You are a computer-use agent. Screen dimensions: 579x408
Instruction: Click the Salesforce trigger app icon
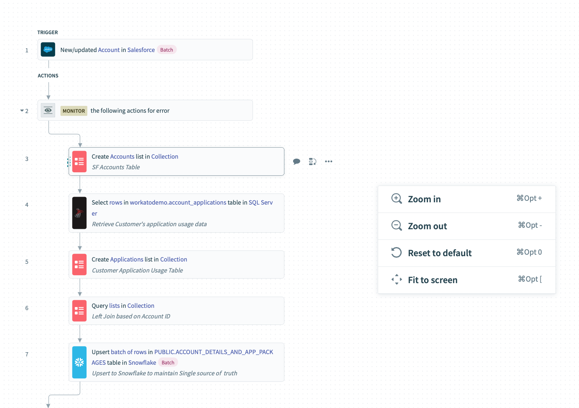click(x=48, y=50)
